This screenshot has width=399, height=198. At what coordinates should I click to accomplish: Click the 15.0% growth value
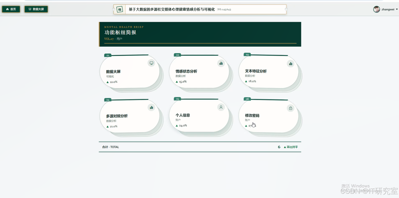(183, 82)
